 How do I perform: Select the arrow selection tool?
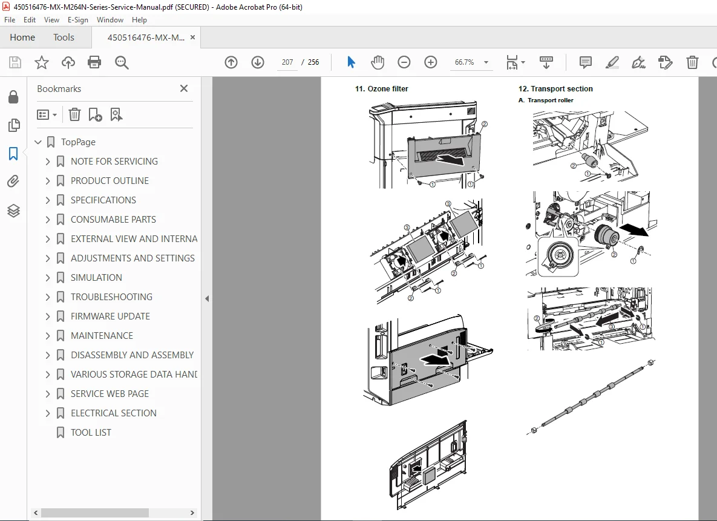point(351,62)
